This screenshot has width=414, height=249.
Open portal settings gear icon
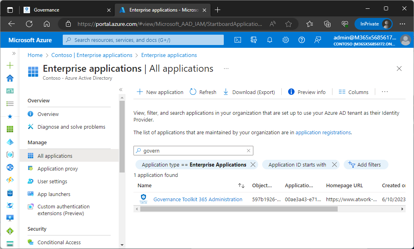(286, 40)
